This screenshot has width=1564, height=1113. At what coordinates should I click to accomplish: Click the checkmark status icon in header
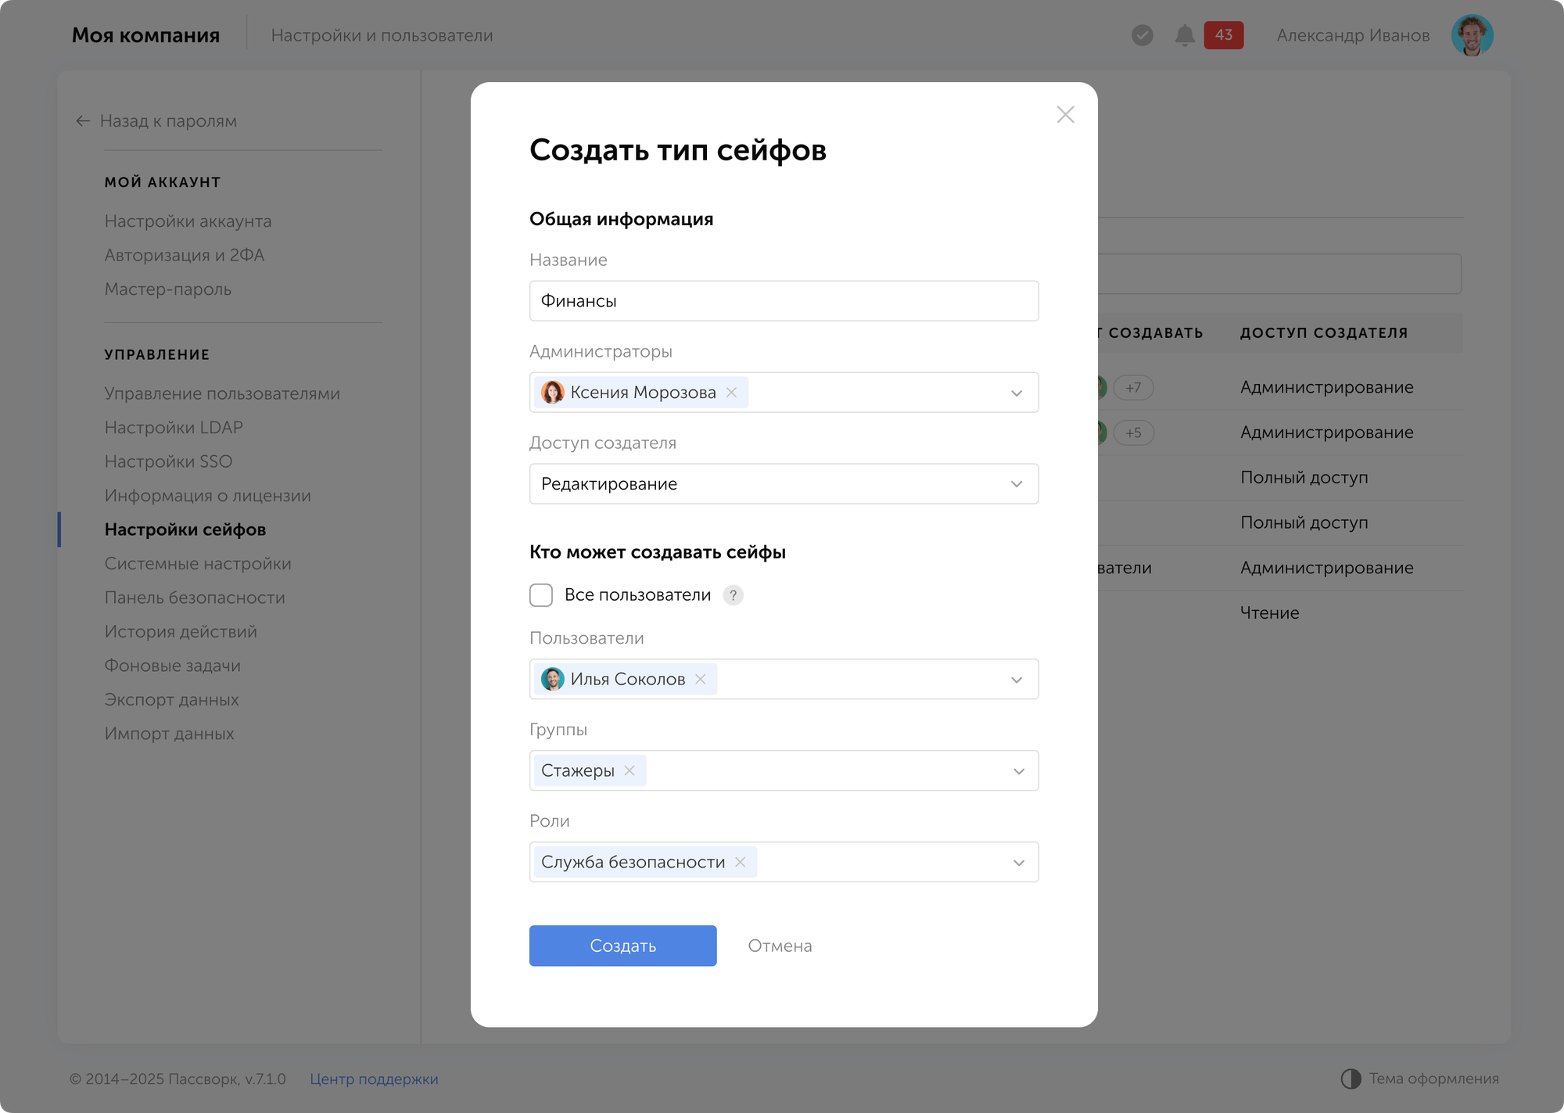coord(1142,35)
